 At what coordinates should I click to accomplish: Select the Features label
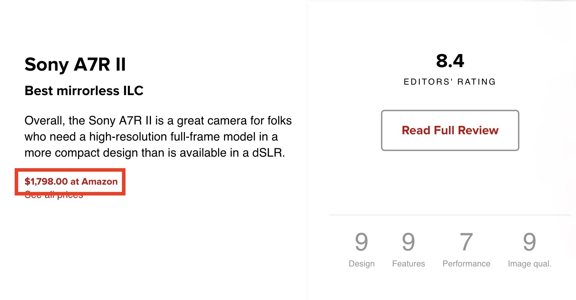click(408, 264)
